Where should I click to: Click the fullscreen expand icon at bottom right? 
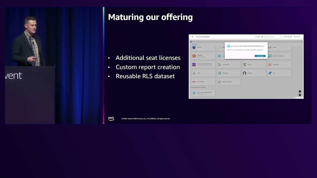300,92
